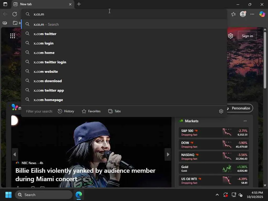268x201 pixels.
Task: Close the New tab tab
Action: (70, 4)
